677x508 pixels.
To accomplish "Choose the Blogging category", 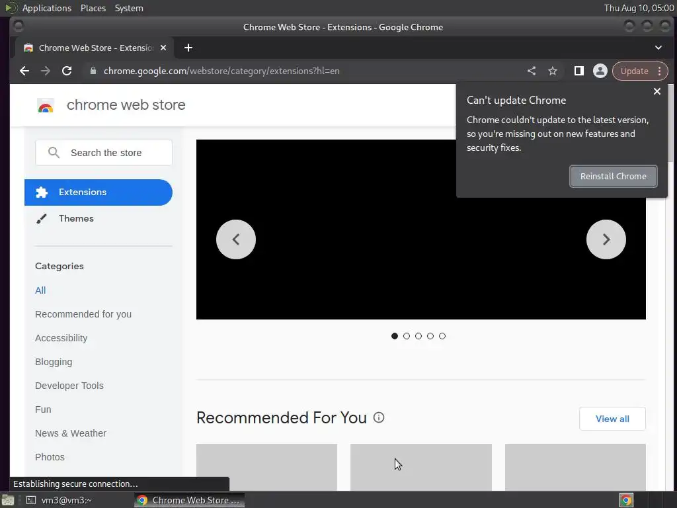I will click(x=54, y=362).
